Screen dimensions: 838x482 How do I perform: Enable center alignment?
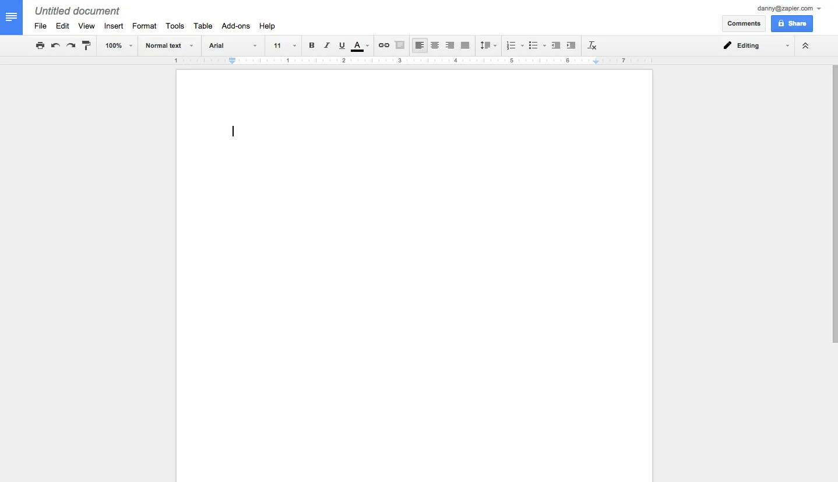435,45
